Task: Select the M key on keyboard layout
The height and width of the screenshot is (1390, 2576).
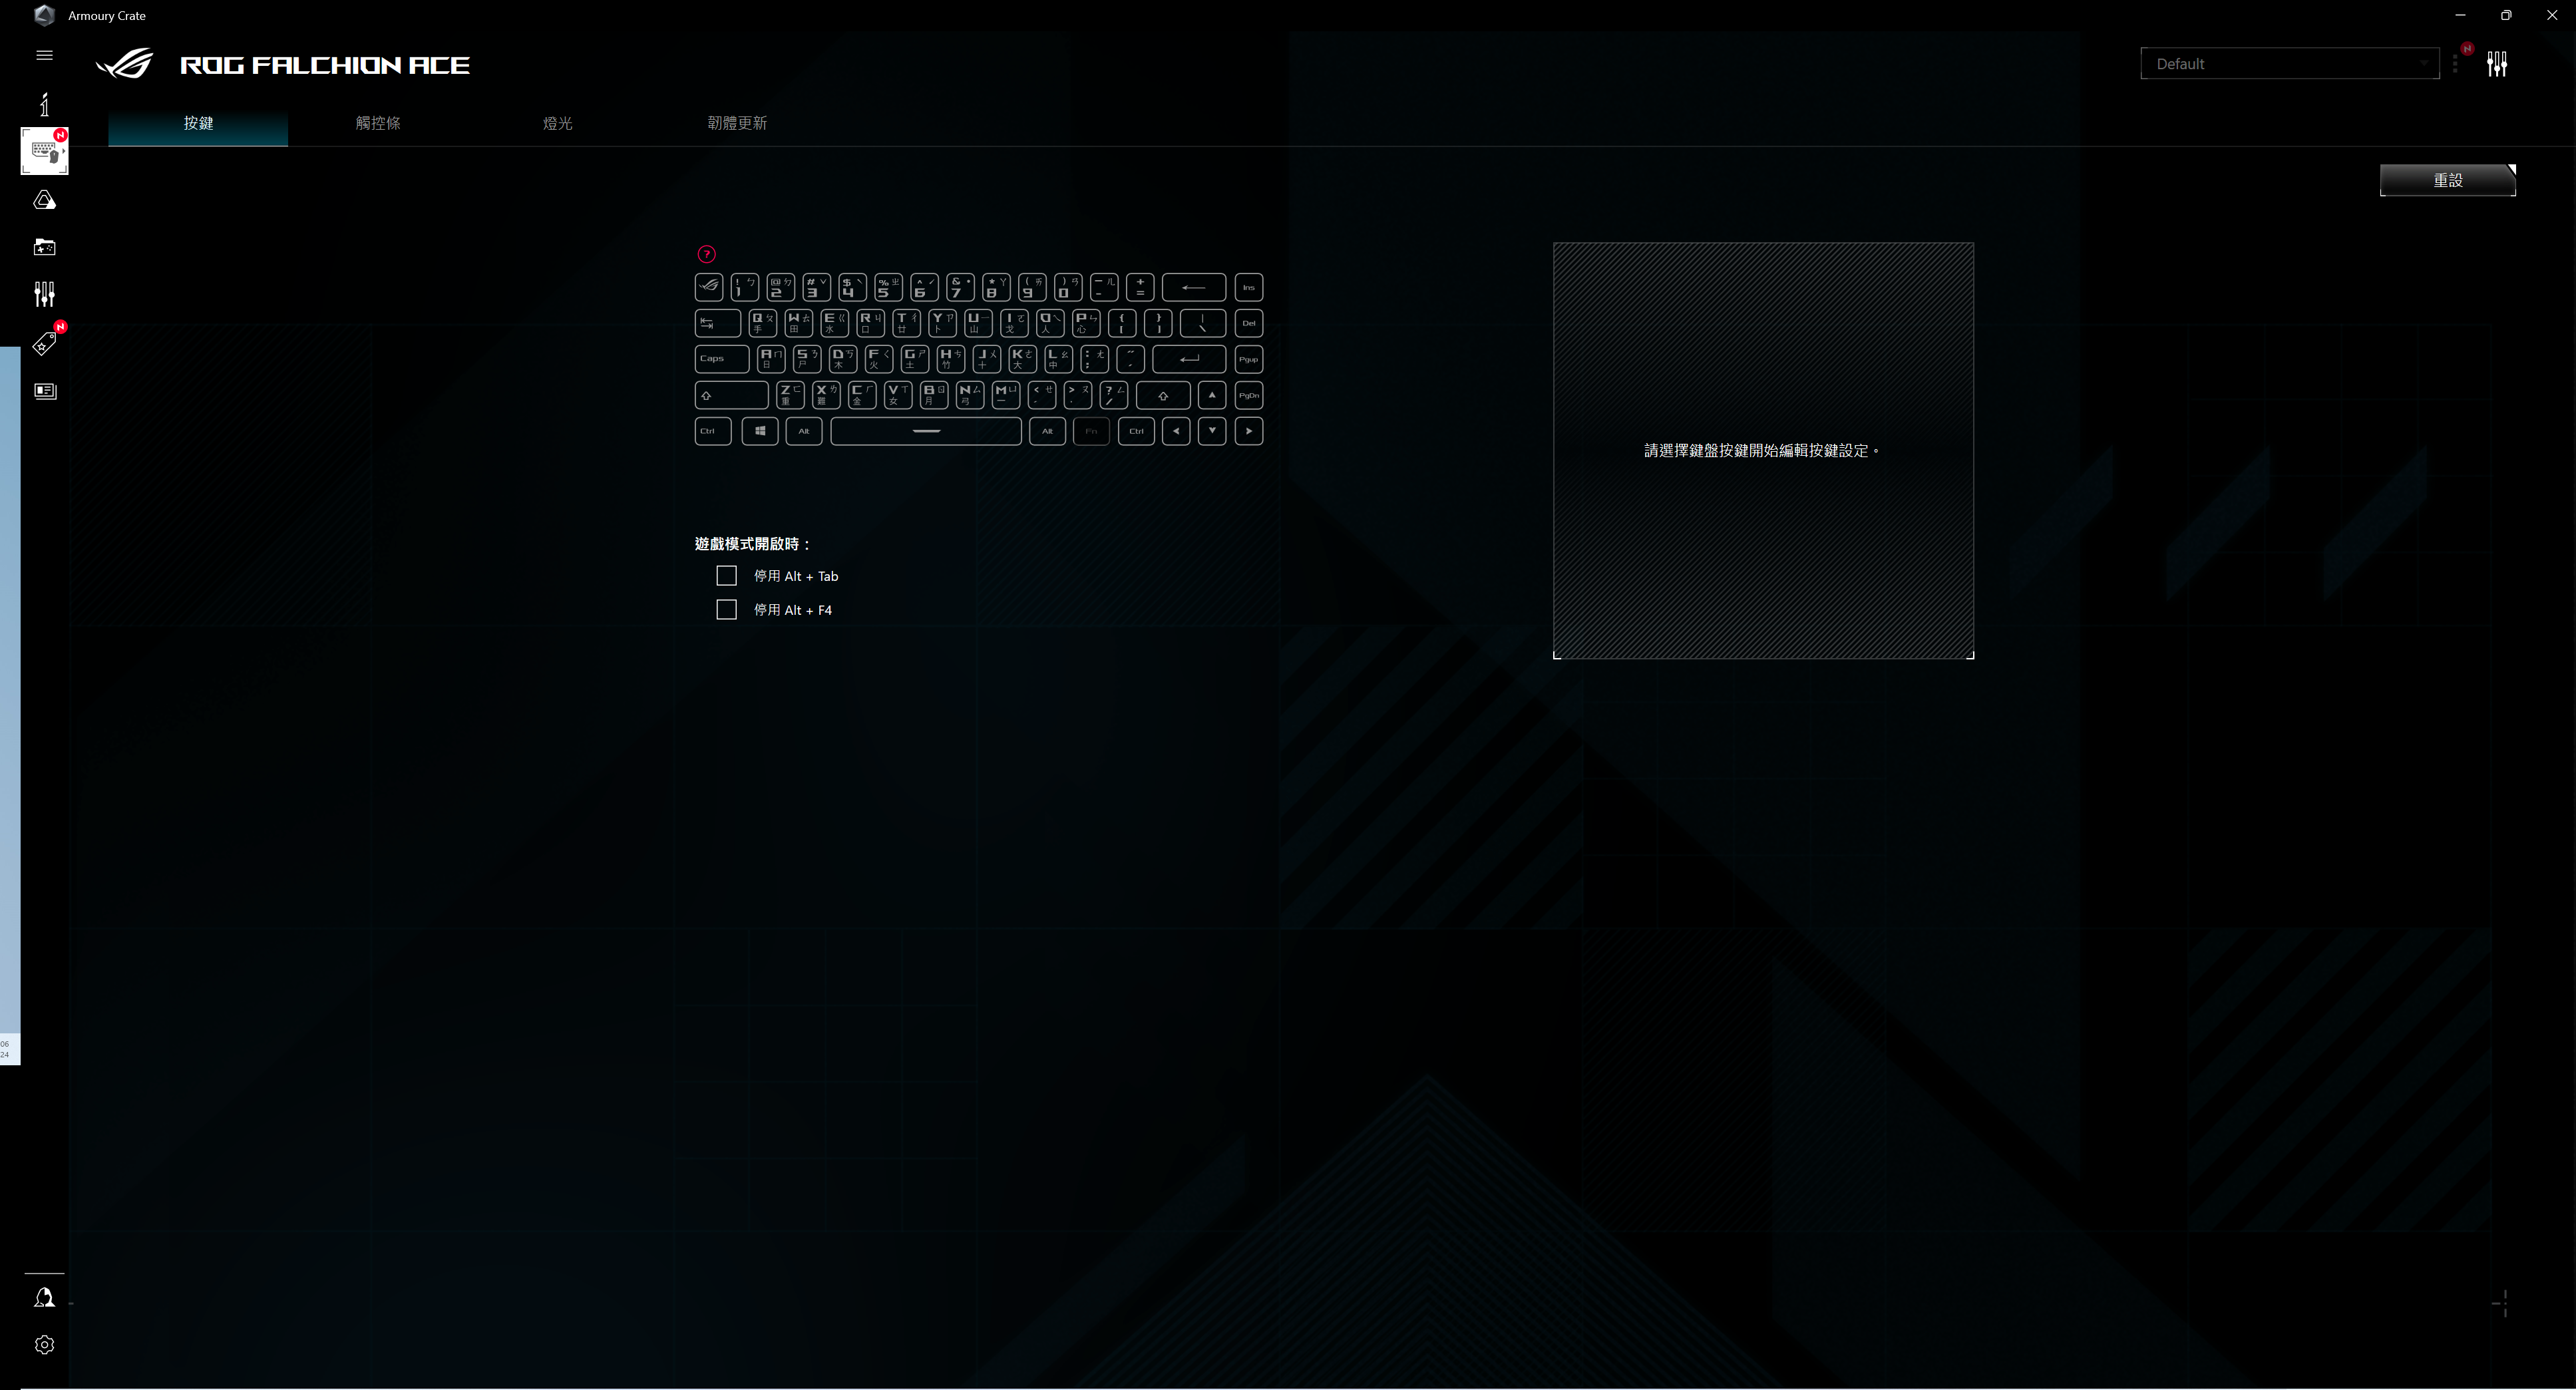Action: click(1006, 395)
